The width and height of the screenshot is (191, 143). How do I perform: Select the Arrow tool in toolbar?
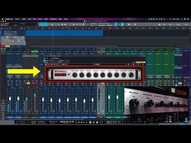click(x=43, y=24)
